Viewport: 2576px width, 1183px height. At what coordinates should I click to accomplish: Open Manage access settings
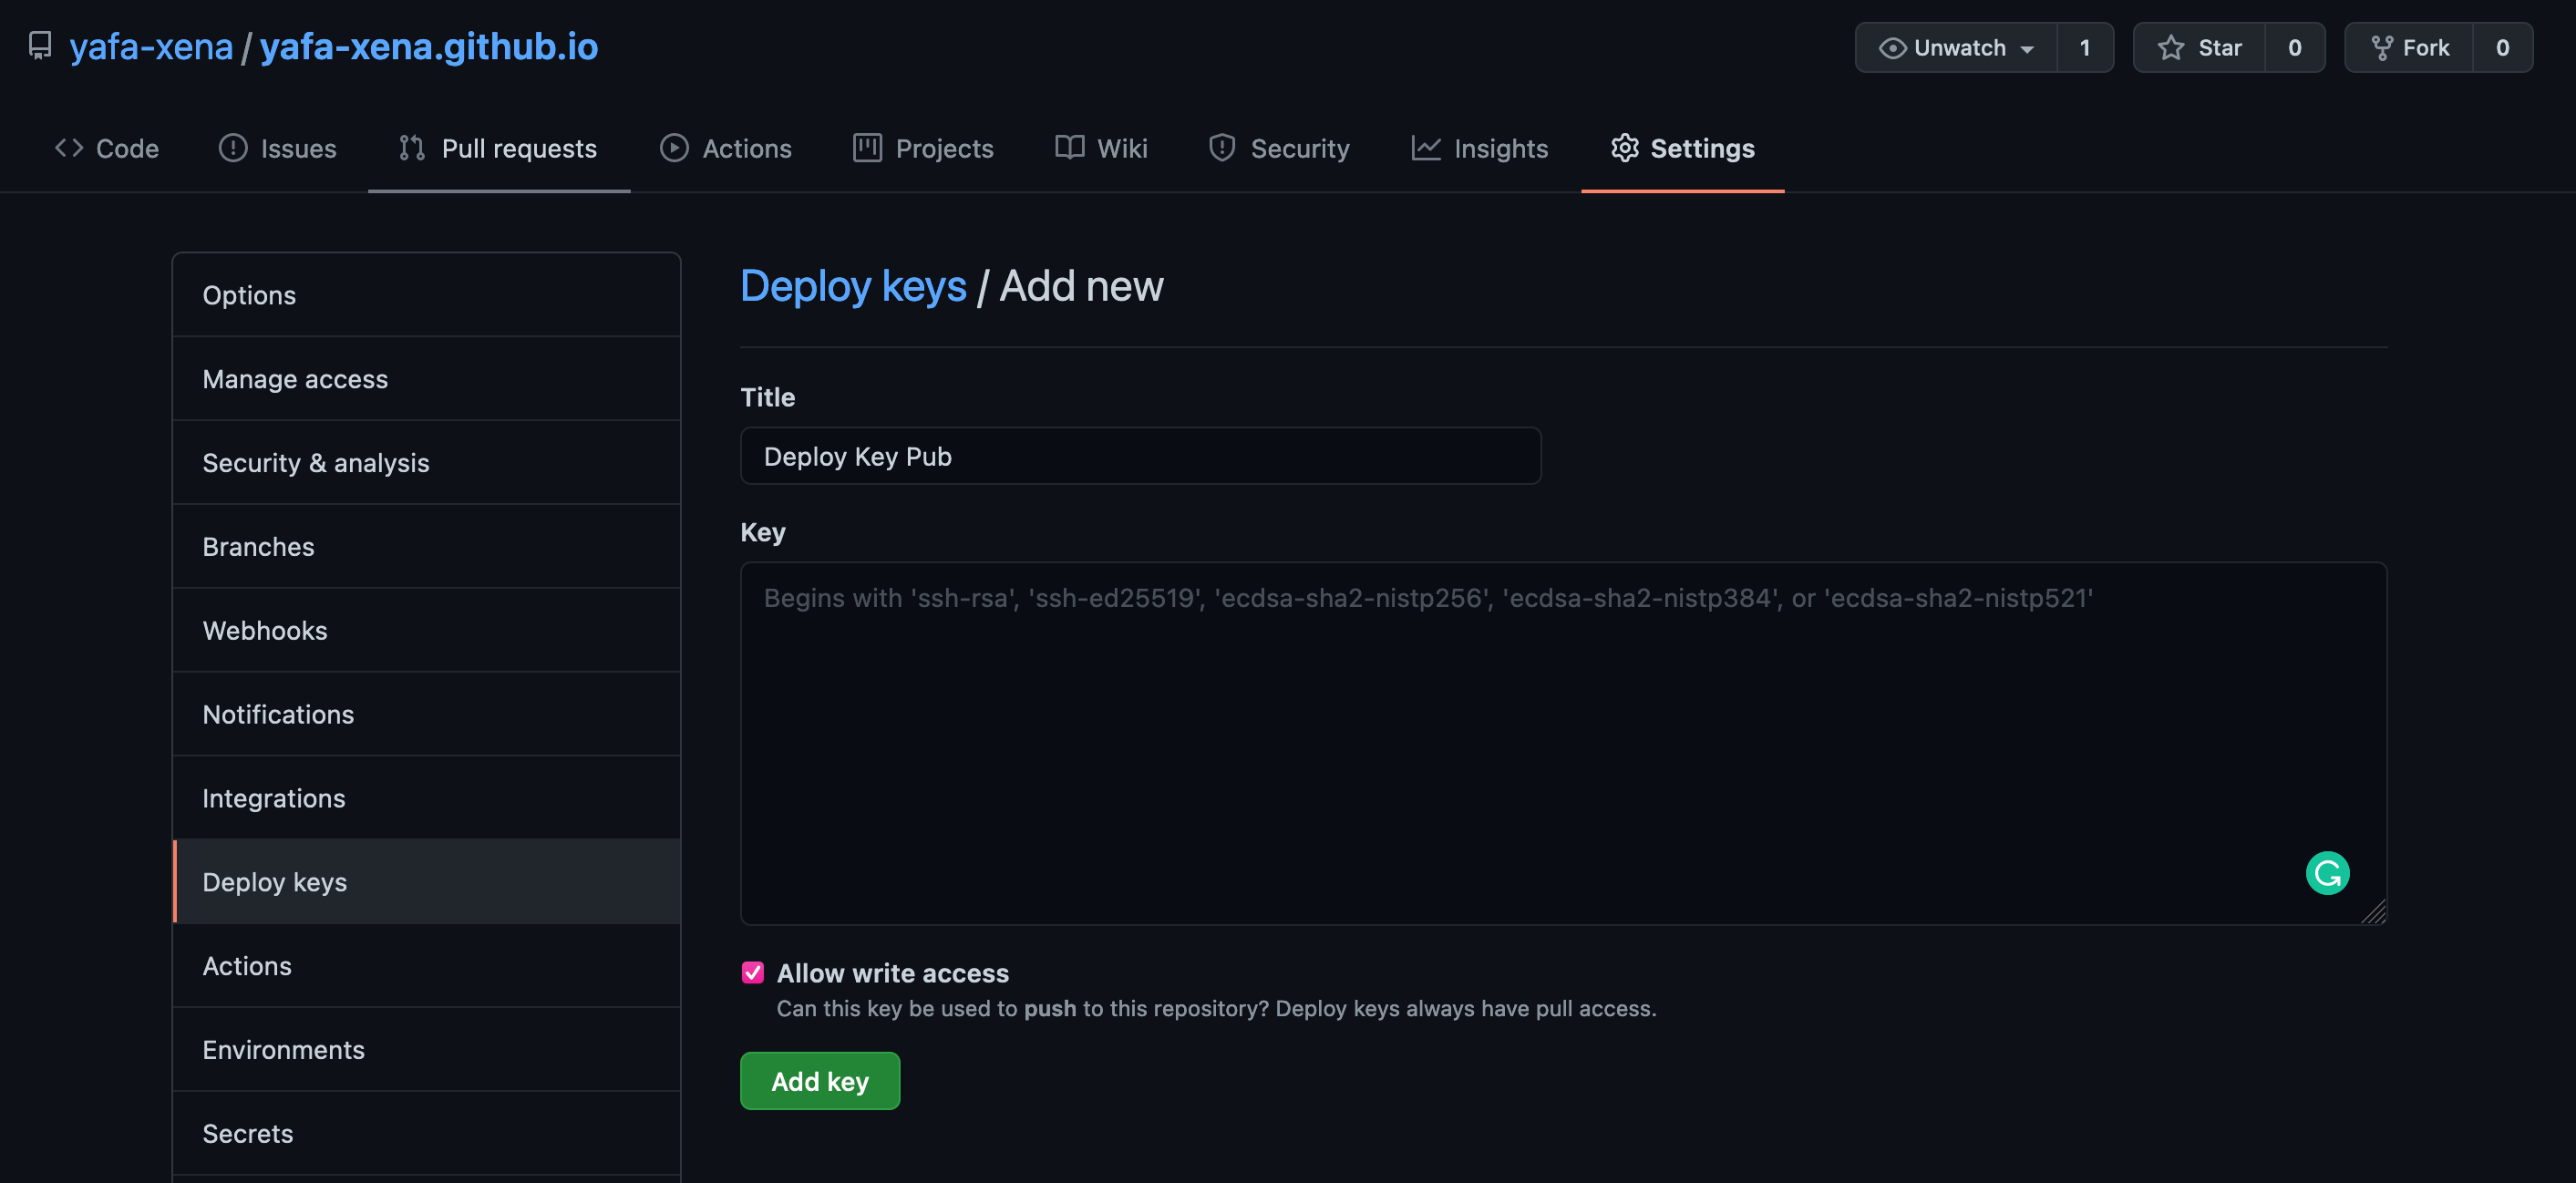427,379
